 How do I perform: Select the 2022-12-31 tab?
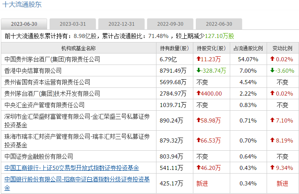(x=122, y=24)
